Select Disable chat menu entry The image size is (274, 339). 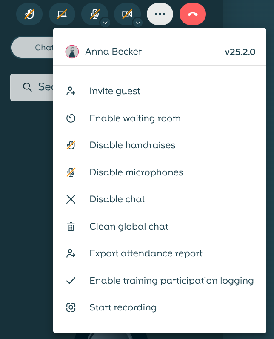click(117, 199)
